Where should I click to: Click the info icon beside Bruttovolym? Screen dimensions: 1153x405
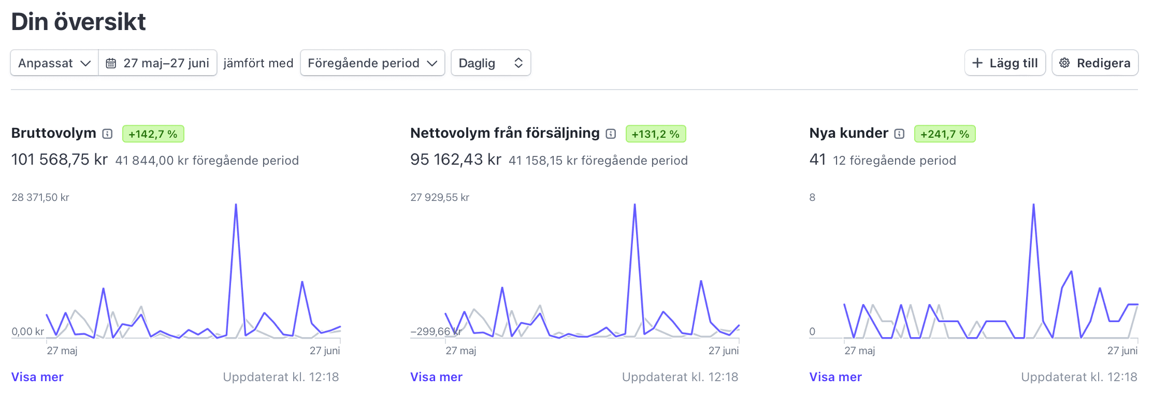click(x=107, y=134)
